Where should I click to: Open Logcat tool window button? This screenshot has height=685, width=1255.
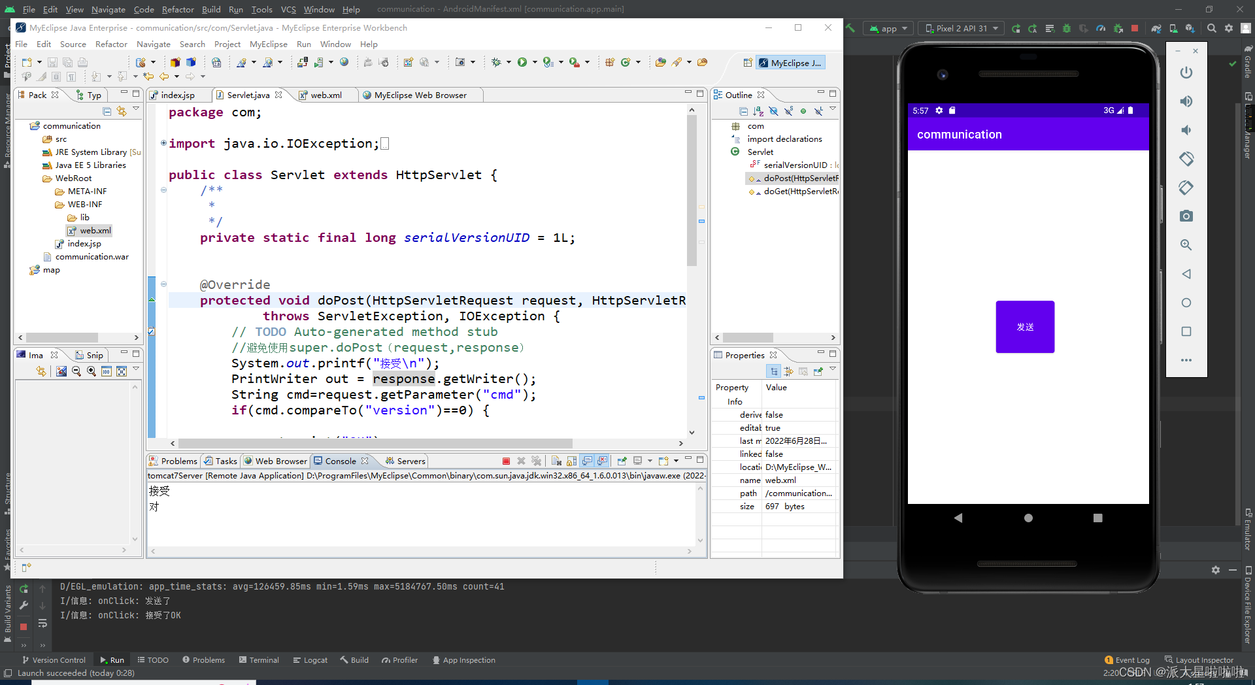[x=310, y=660]
